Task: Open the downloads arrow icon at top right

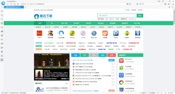Action: click(173, 4)
